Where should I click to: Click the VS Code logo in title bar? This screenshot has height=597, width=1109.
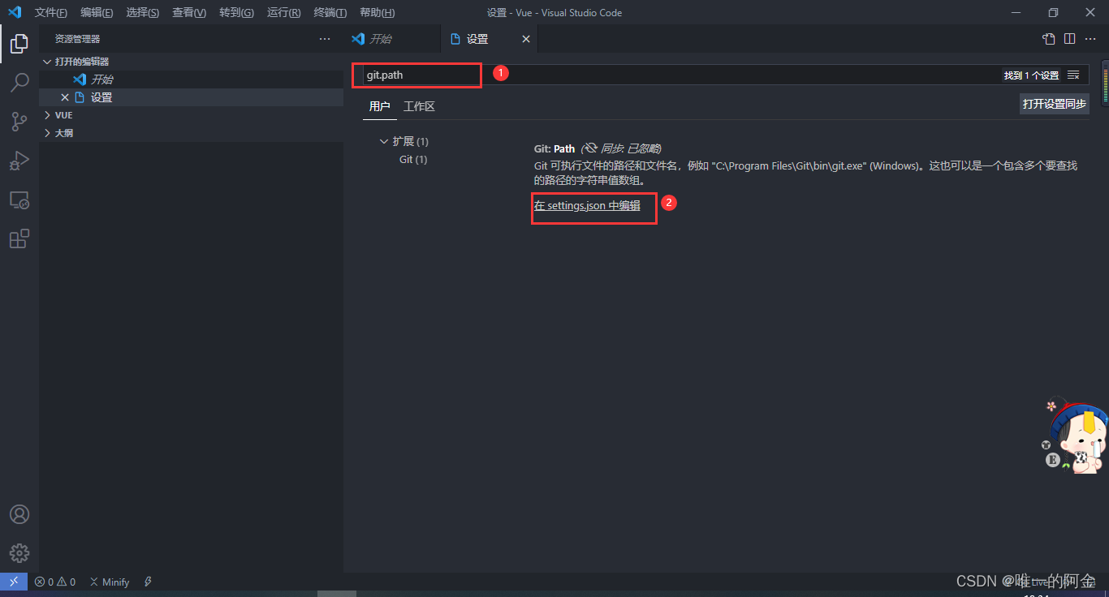tap(15, 12)
